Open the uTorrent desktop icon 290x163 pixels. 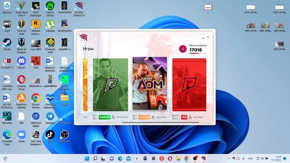pos(50,26)
